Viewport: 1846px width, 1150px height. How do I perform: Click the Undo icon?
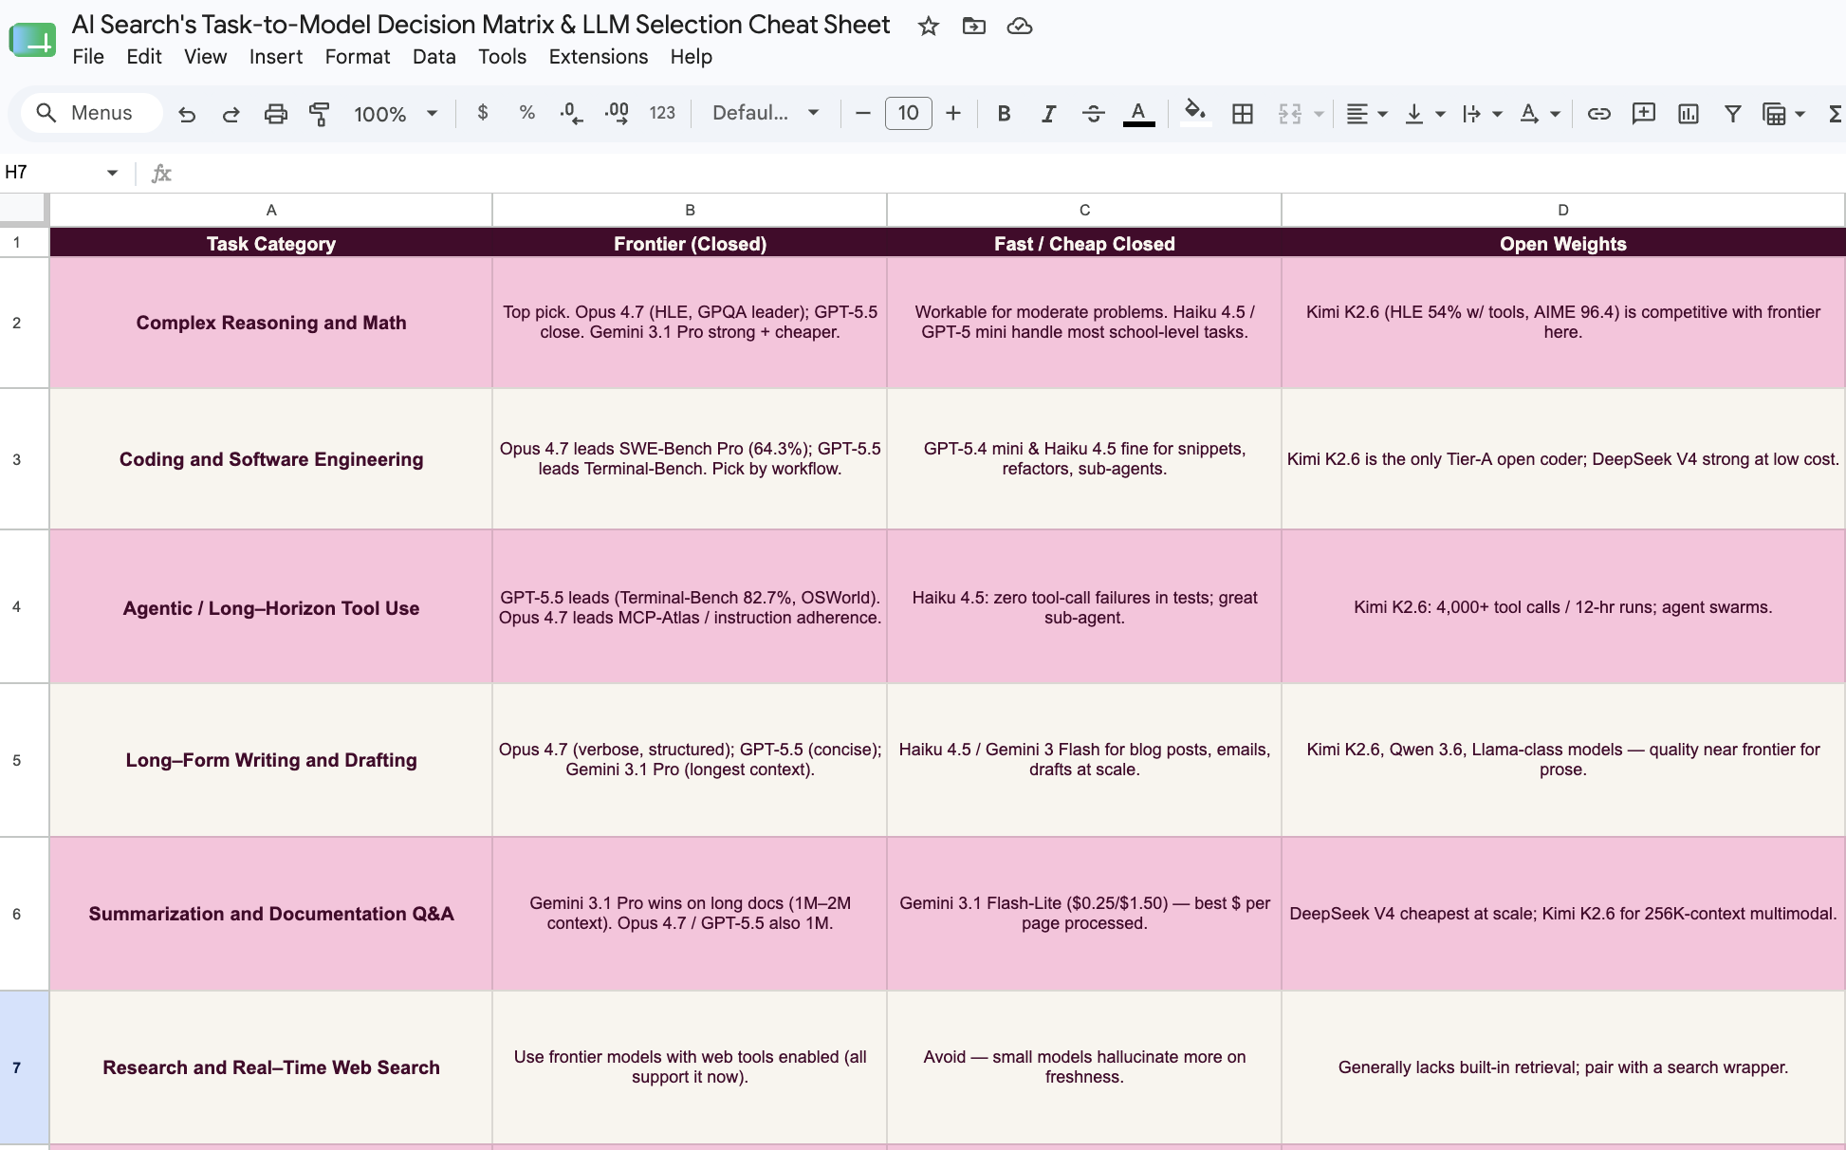click(187, 114)
